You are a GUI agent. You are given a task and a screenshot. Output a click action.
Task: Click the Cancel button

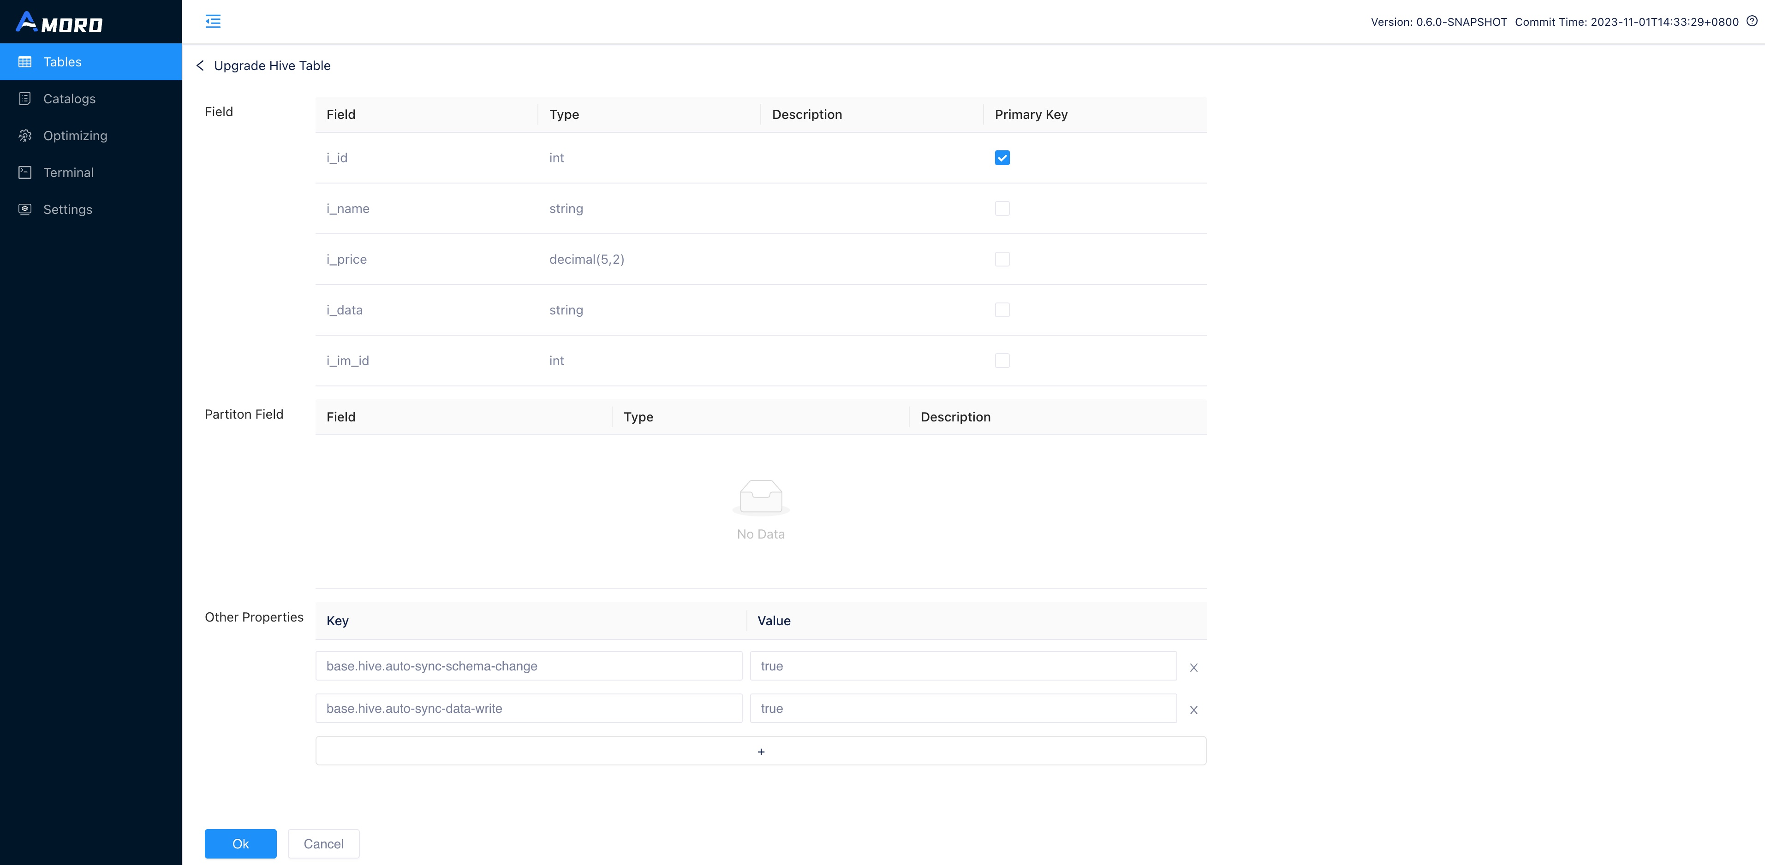point(323,844)
